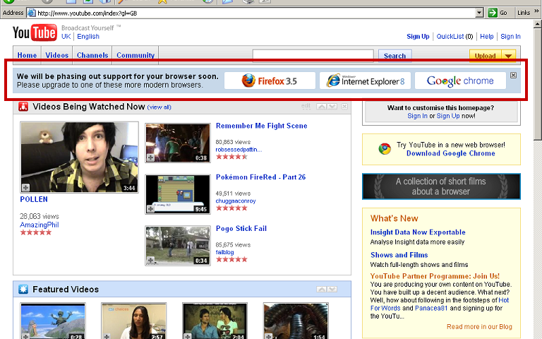Move Videos Being Watched Now module up
This screenshot has width=542, height=339.
(322, 107)
